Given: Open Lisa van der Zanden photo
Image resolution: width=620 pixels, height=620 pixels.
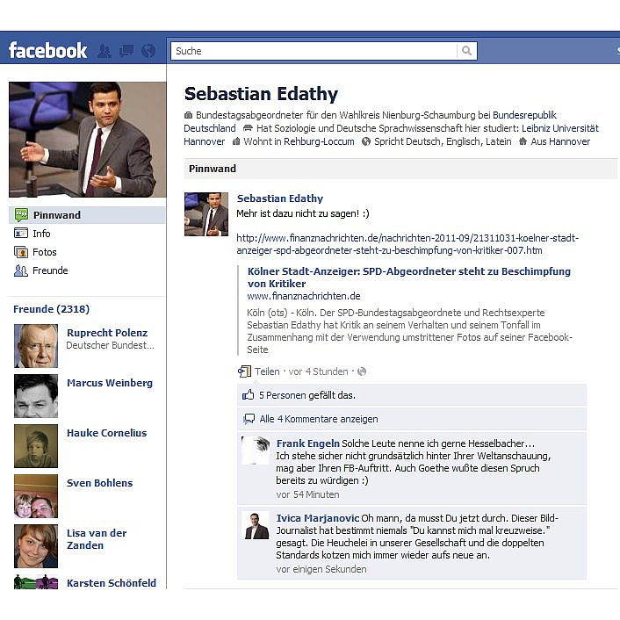Looking at the screenshot, I should [x=36, y=546].
